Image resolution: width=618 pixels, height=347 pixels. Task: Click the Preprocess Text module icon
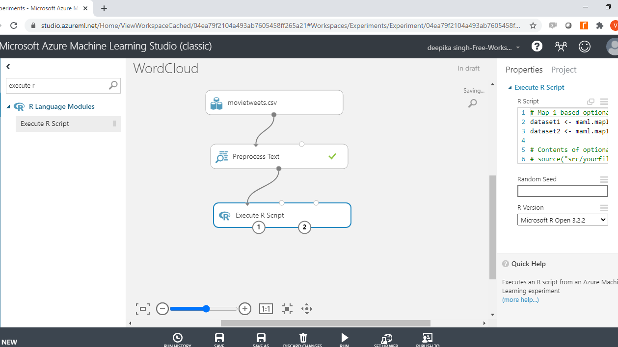tap(222, 157)
